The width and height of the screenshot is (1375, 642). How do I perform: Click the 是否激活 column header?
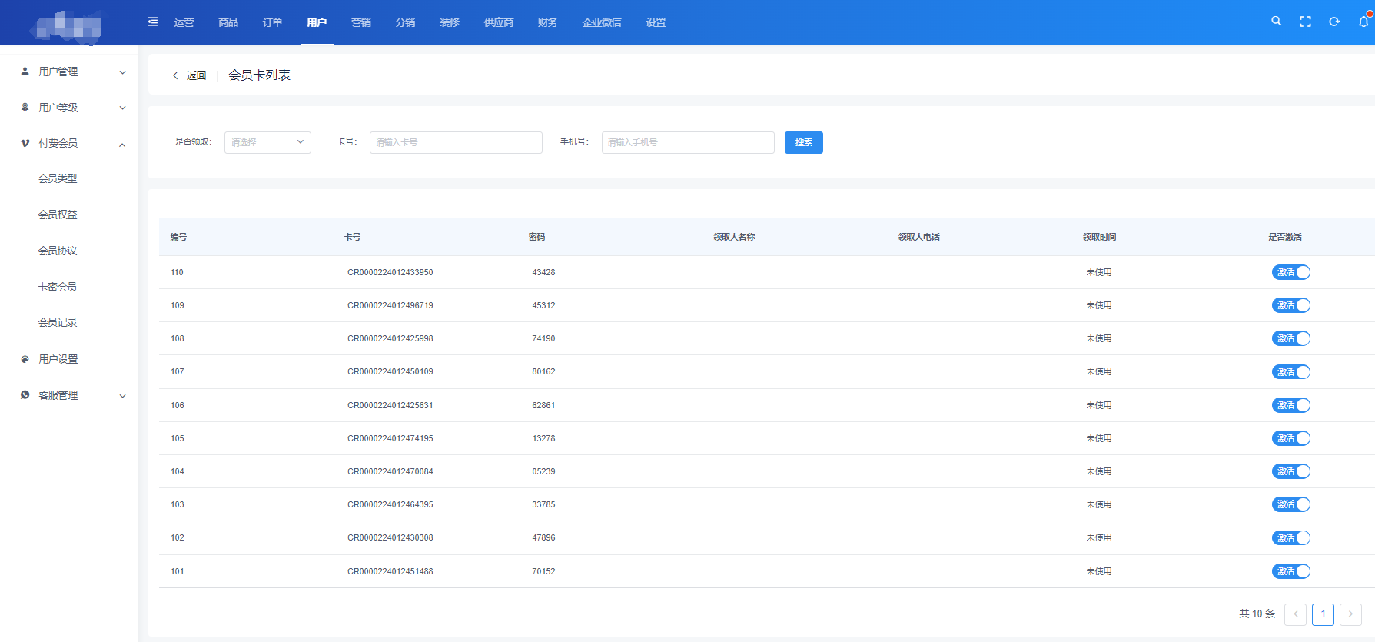pos(1284,237)
